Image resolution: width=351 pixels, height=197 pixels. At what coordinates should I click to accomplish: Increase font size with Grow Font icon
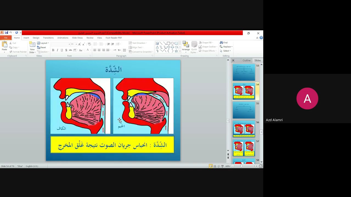click(x=80, y=44)
